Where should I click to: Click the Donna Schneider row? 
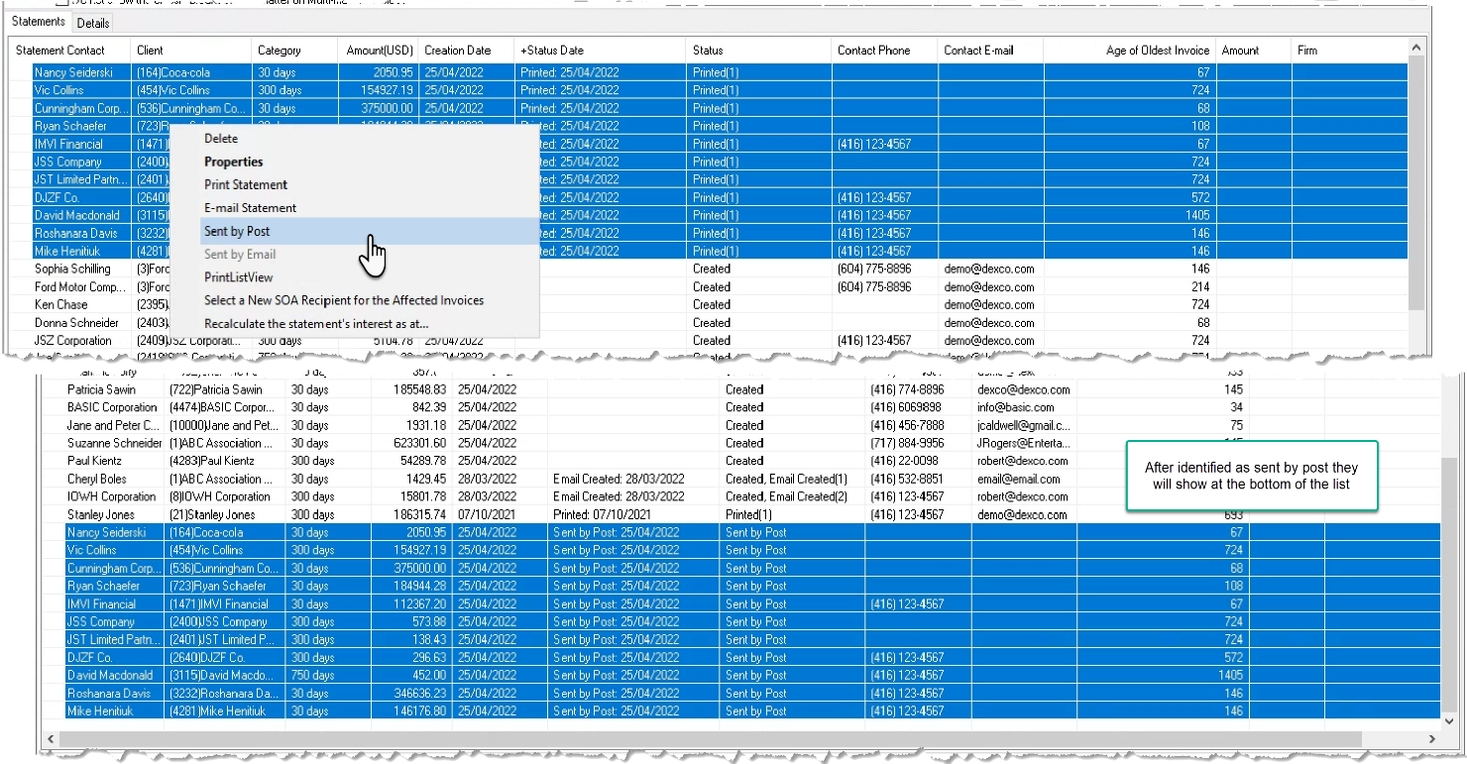[718, 323]
